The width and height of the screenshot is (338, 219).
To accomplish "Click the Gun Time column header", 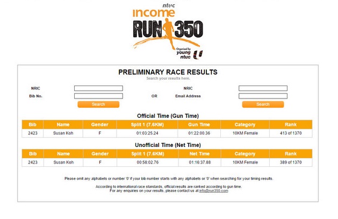I will [199, 124].
